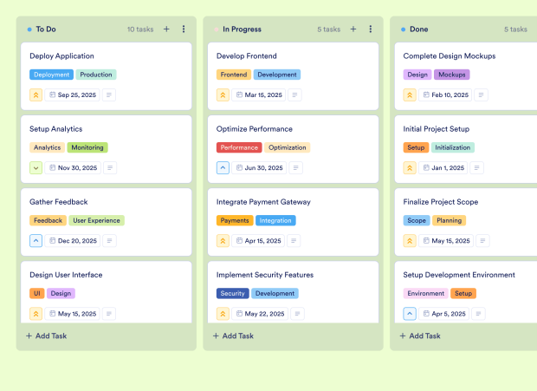This screenshot has height=391, width=537.
Task: Open three-dot menu of To Do column
Action: [184, 29]
